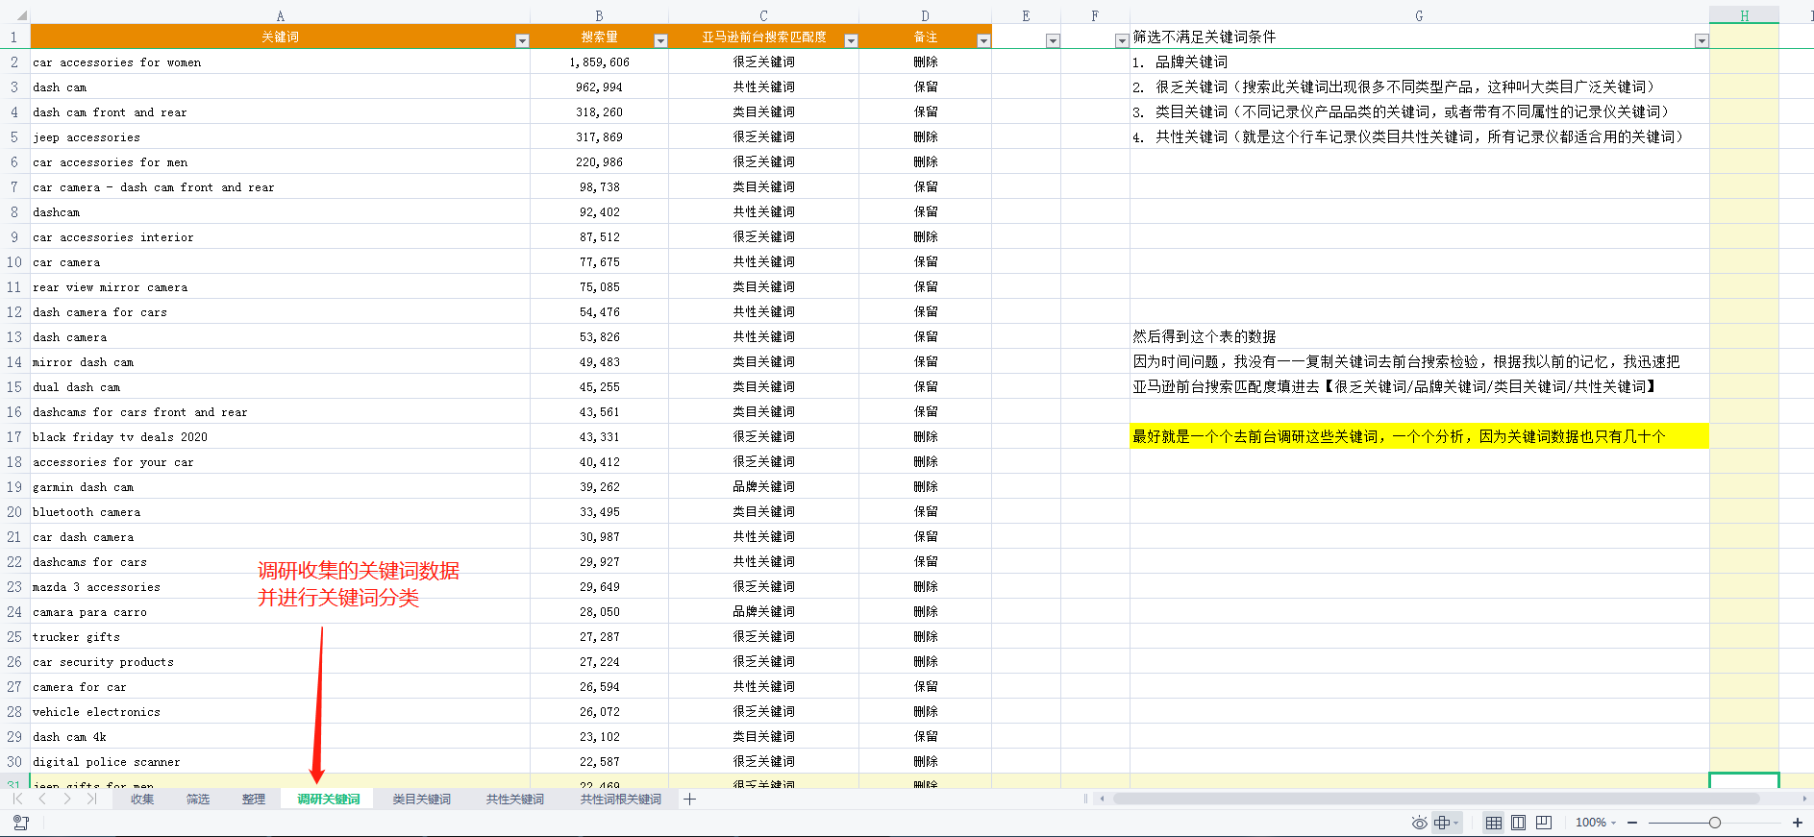Toggle the reading mode crosshair icon
Screen dimensions: 1814x837
point(1442,823)
